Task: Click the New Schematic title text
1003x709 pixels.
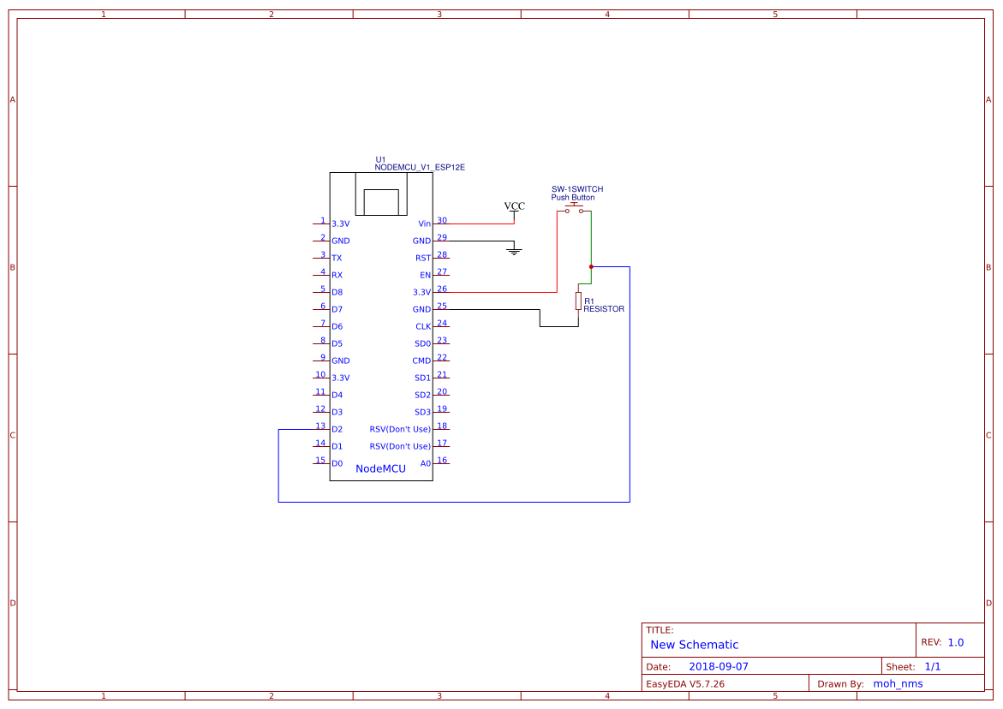Action: pos(694,645)
